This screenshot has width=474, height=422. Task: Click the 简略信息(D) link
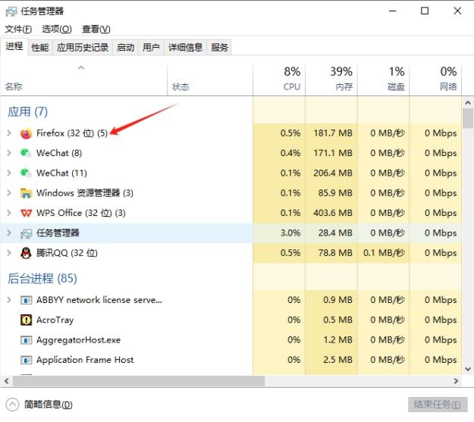49,405
